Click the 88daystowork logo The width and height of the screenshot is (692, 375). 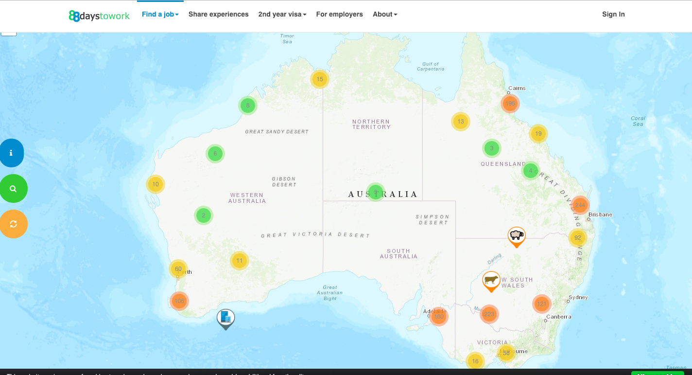click(99, 16)
